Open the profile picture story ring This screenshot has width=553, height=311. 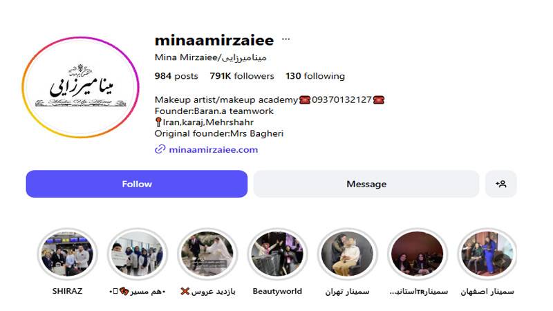click(80, 87)
